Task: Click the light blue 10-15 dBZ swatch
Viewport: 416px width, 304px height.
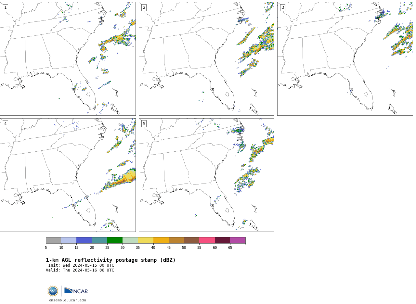Action: [x=69, y=240]
